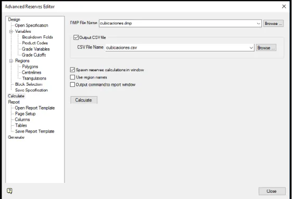Close the Advanced Reserves Editor dialog with X

click(x=284, y=7)
